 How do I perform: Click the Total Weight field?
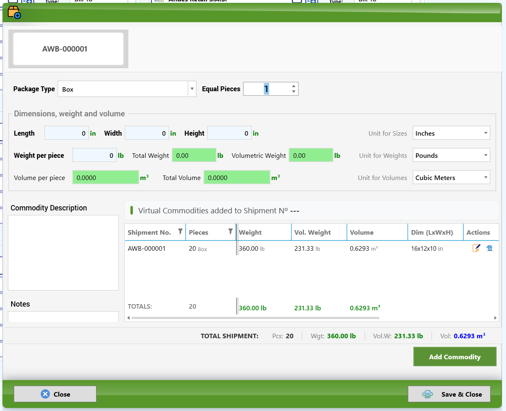click(194, 155)
